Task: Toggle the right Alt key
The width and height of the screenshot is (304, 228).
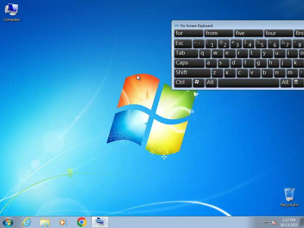Action: (x=286, y=83)
